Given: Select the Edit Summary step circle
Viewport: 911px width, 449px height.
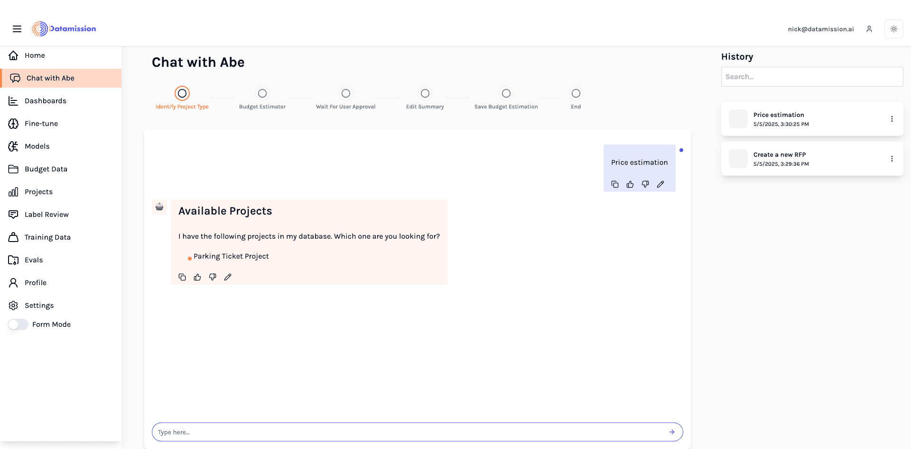Looking at the screenshot, I should pyautogui.click(x=425, y=93).
